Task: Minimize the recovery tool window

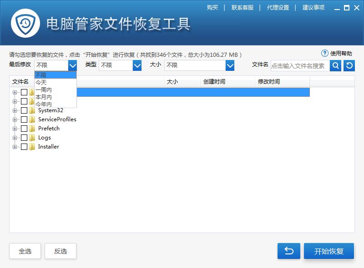Action: (337, 8)
